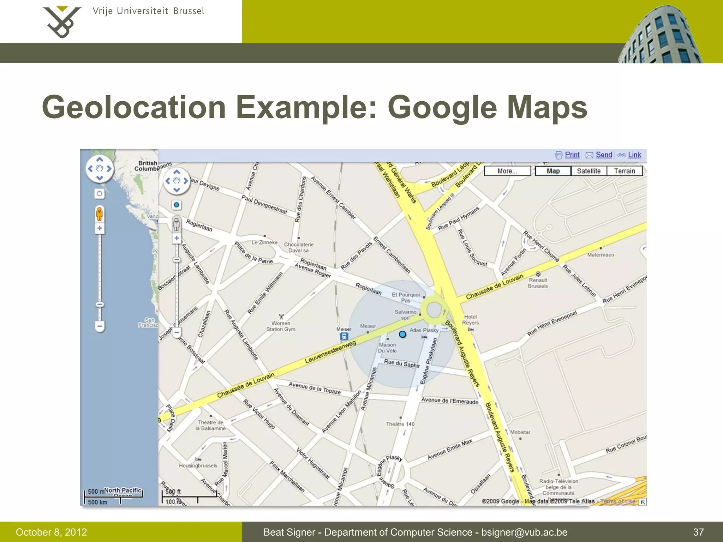Viewport: 723px width, 542px height.
Task: Open the Link hyperlink in map header
Action: (634, 155)
